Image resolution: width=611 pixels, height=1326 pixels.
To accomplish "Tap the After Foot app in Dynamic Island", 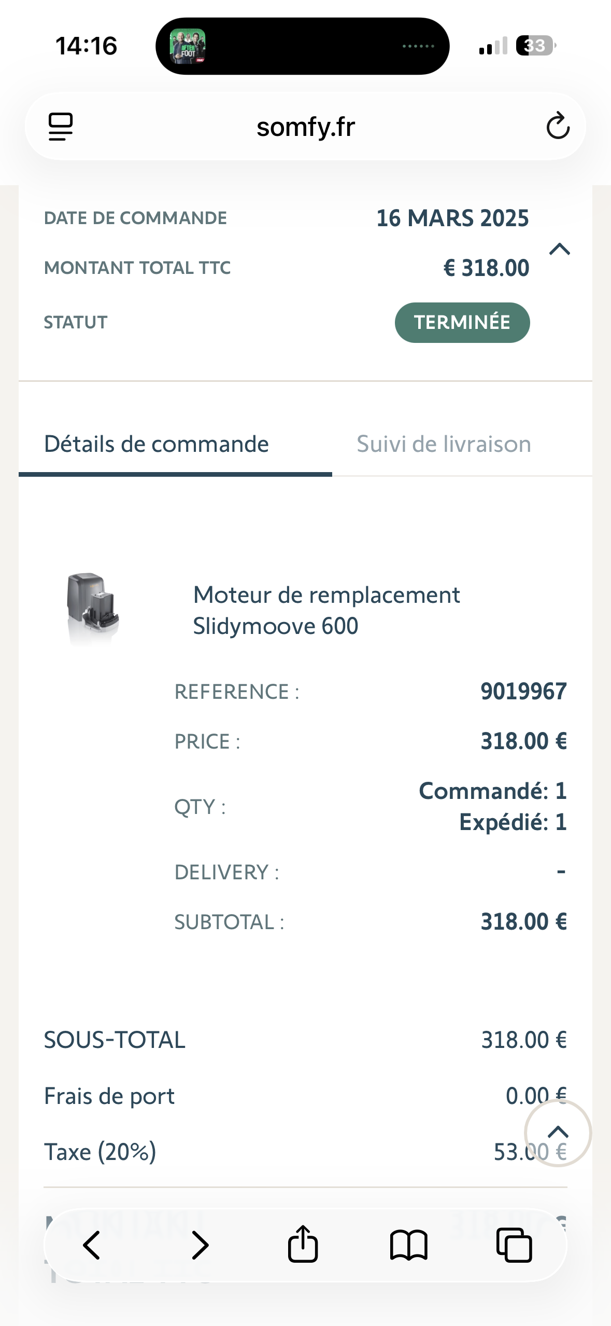I will point(188,46).
